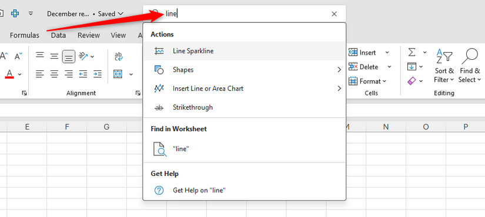This screenshot has height=217, width=485.
Task: Apply the Strikethrough action
Action: point(244,107)
